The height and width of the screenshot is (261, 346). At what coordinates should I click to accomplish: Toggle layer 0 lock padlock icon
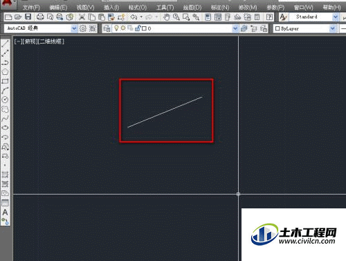click(x=138, y=28)
